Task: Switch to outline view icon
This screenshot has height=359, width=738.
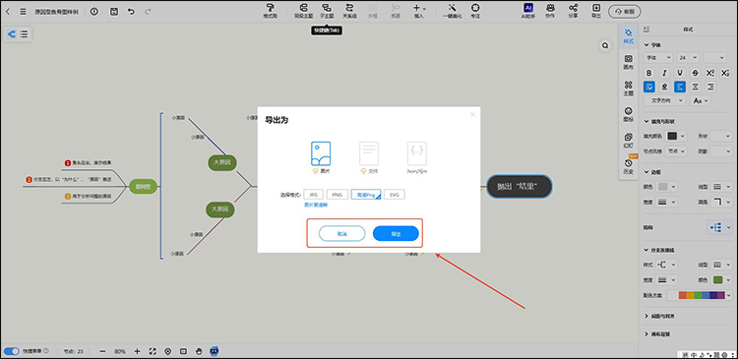Action: [x=24, y=34]
